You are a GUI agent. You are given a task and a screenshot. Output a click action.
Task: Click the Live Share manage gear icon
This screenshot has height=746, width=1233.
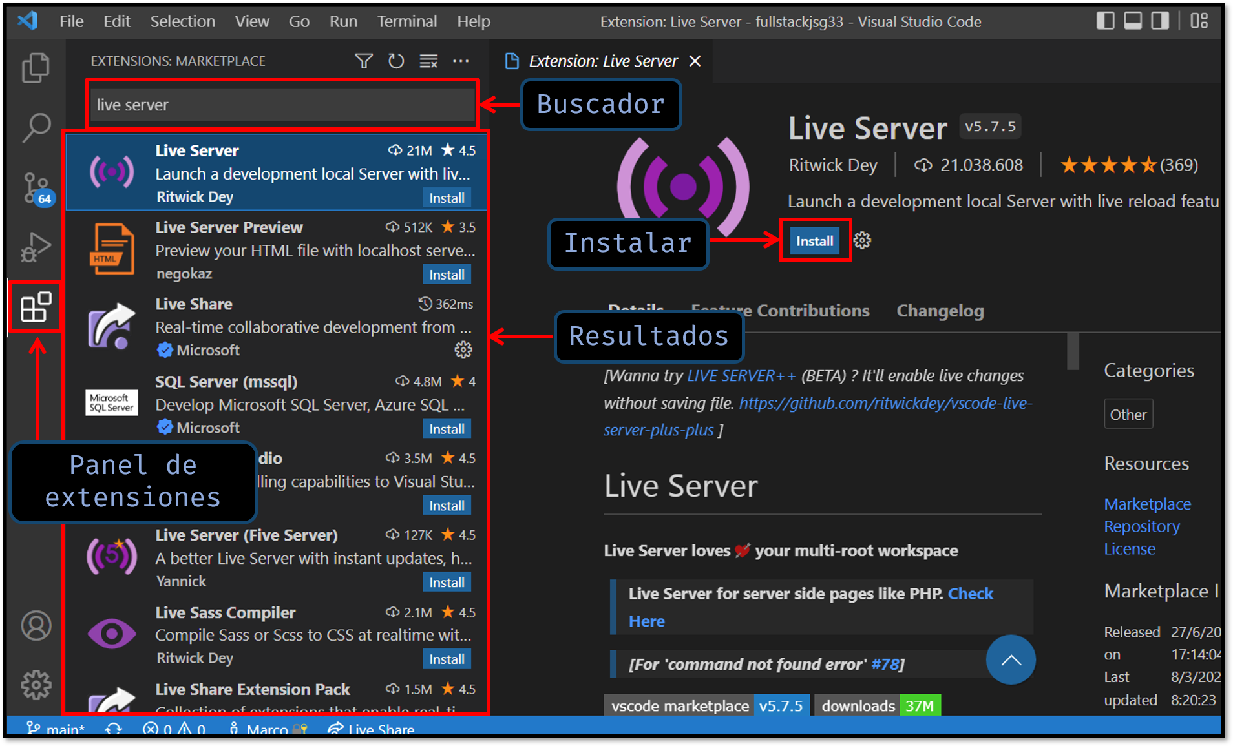tap(463, 350)
